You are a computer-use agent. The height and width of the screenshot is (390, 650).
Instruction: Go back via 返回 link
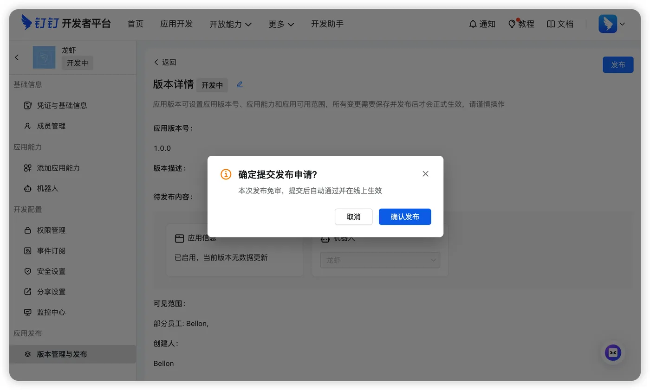(x=165, y=62)
